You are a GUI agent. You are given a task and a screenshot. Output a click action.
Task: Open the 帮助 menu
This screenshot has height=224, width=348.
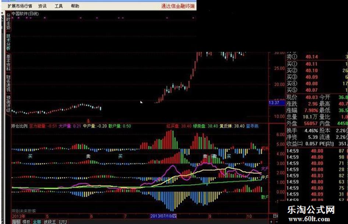[75, 6]
